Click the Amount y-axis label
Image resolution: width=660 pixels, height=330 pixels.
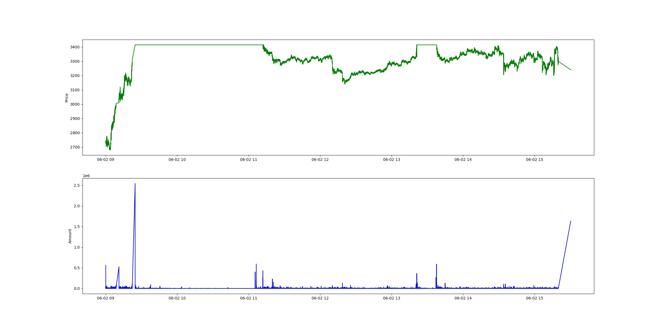[70, 236]
